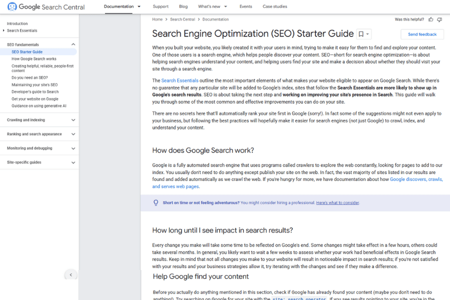450x300 pixels.
Task: Collapse the SEO fundamentals section
Action: (73, 44)
